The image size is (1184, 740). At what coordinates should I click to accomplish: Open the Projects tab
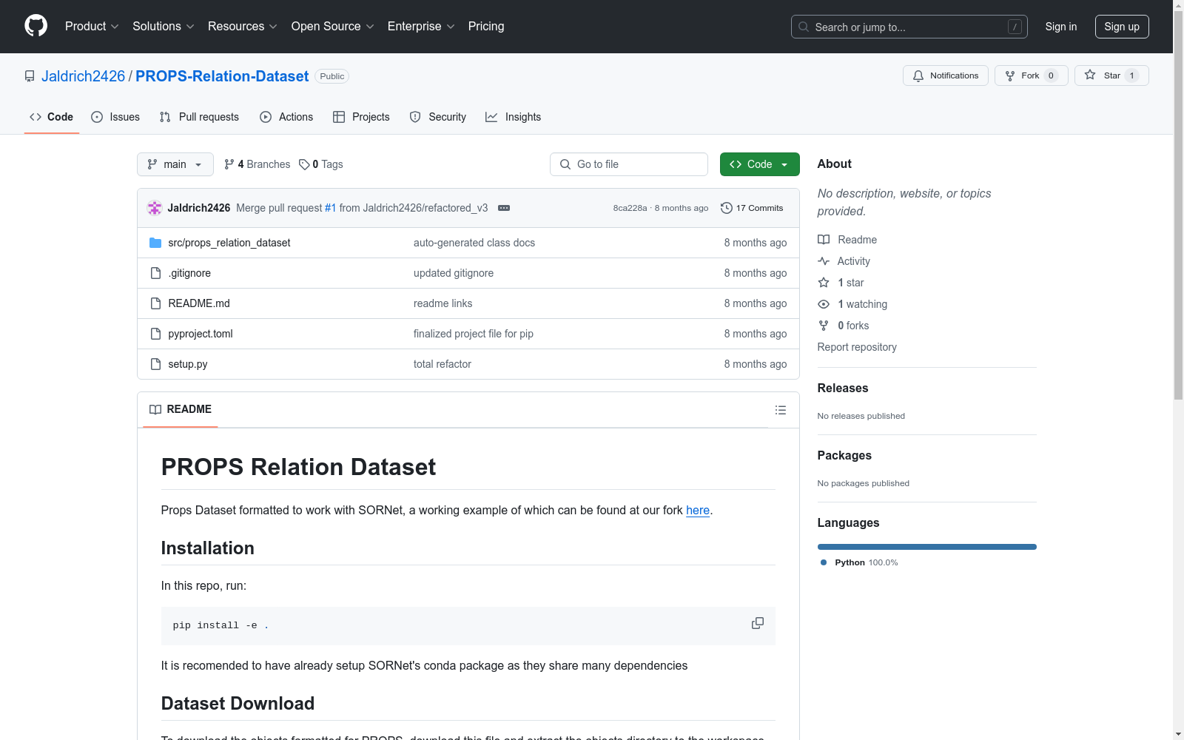361,117
